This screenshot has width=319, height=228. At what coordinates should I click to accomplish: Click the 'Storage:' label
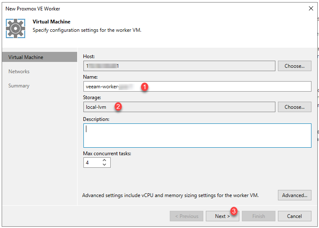[x=92, y=97]
